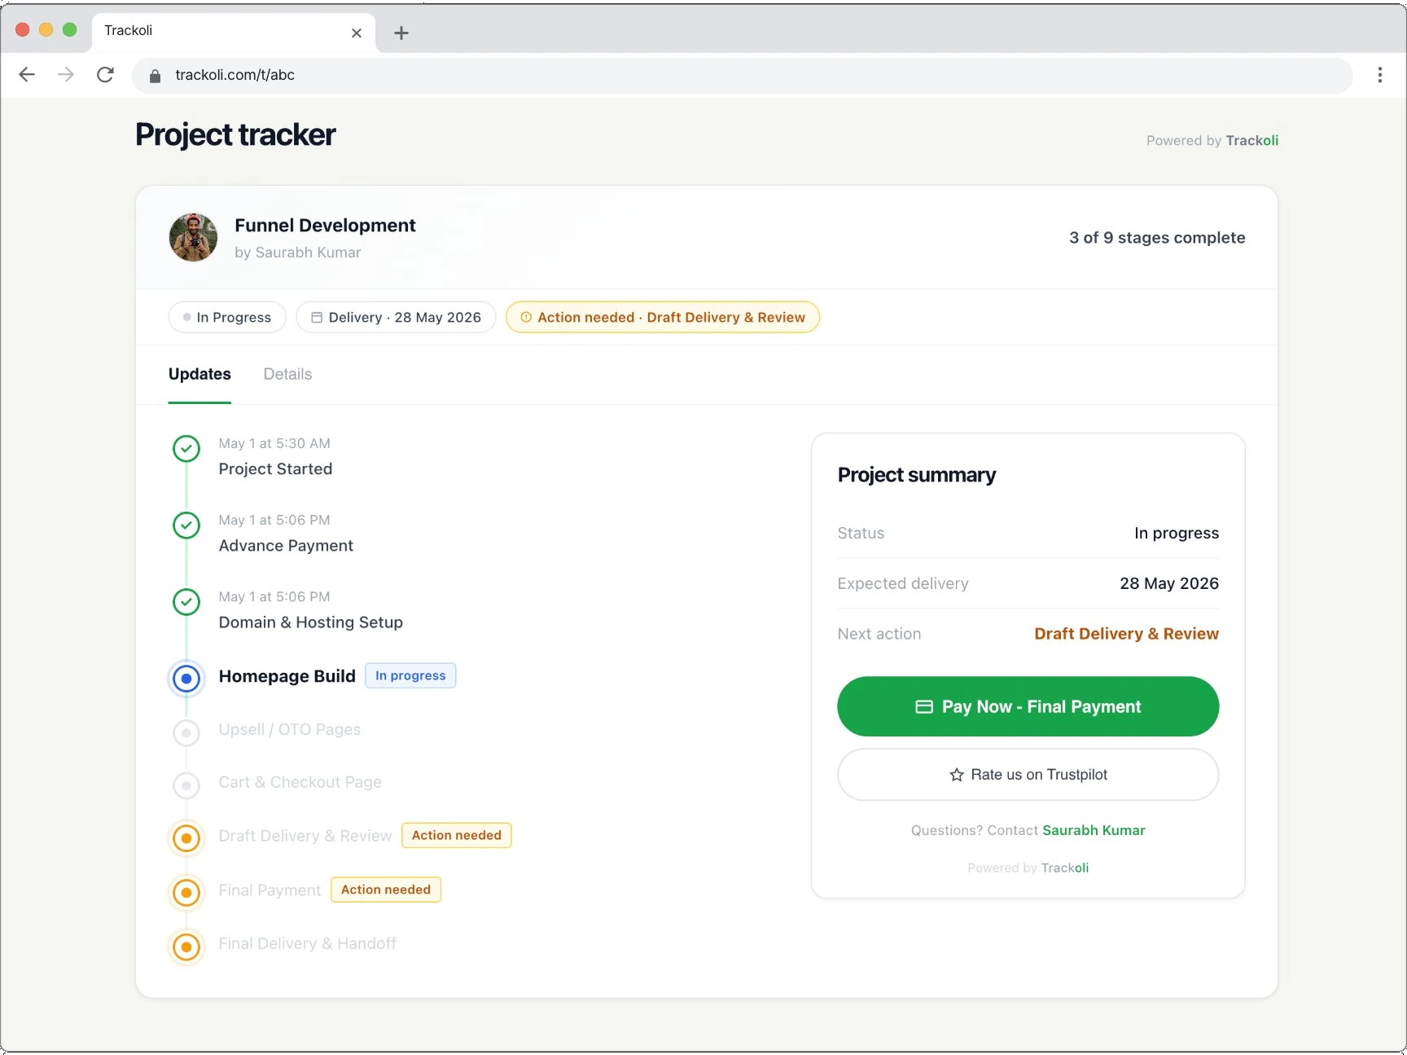
Task: Click '3 of 9 stages complete' text
Action: point(1157,237)
